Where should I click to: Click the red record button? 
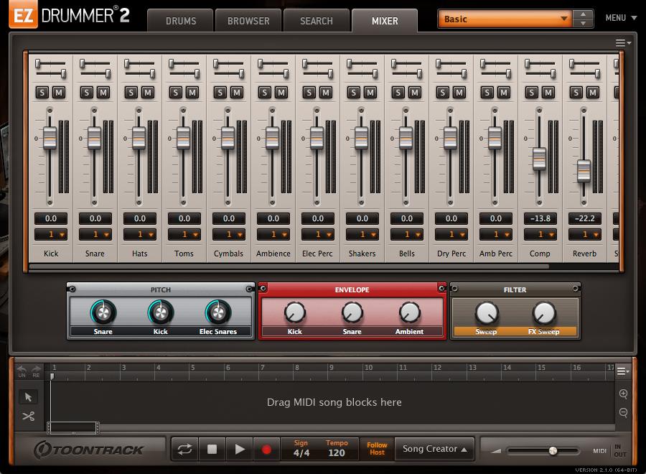[x=266, y=450]
